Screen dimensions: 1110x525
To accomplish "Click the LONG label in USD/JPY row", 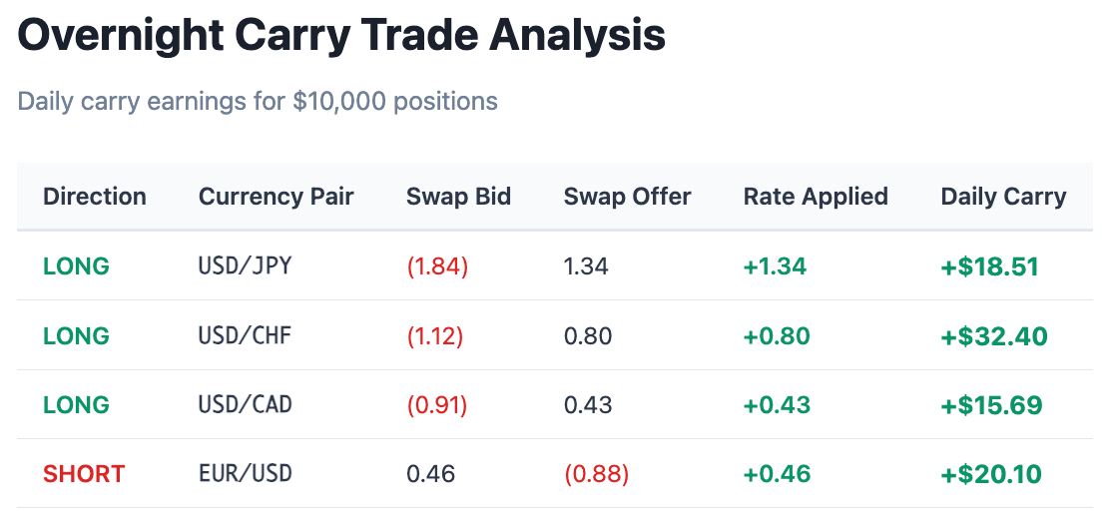I will [77, 266].
